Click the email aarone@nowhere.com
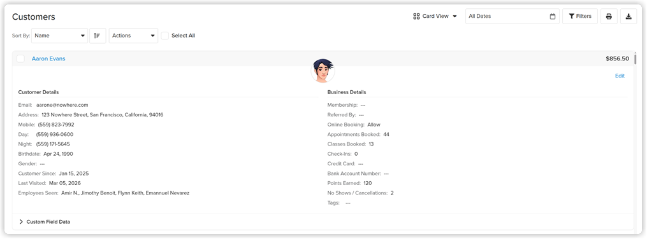Viewport: 647px width, 239px height. coord(62,105)
